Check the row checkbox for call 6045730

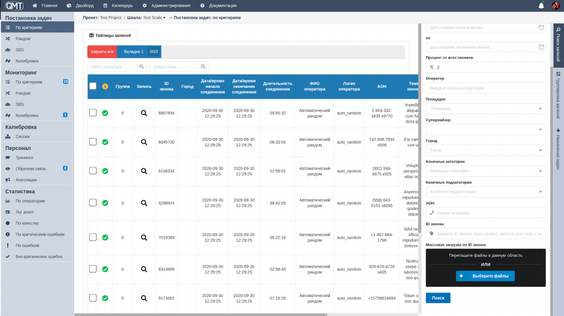pyautogui.click(x=93, y=142)
